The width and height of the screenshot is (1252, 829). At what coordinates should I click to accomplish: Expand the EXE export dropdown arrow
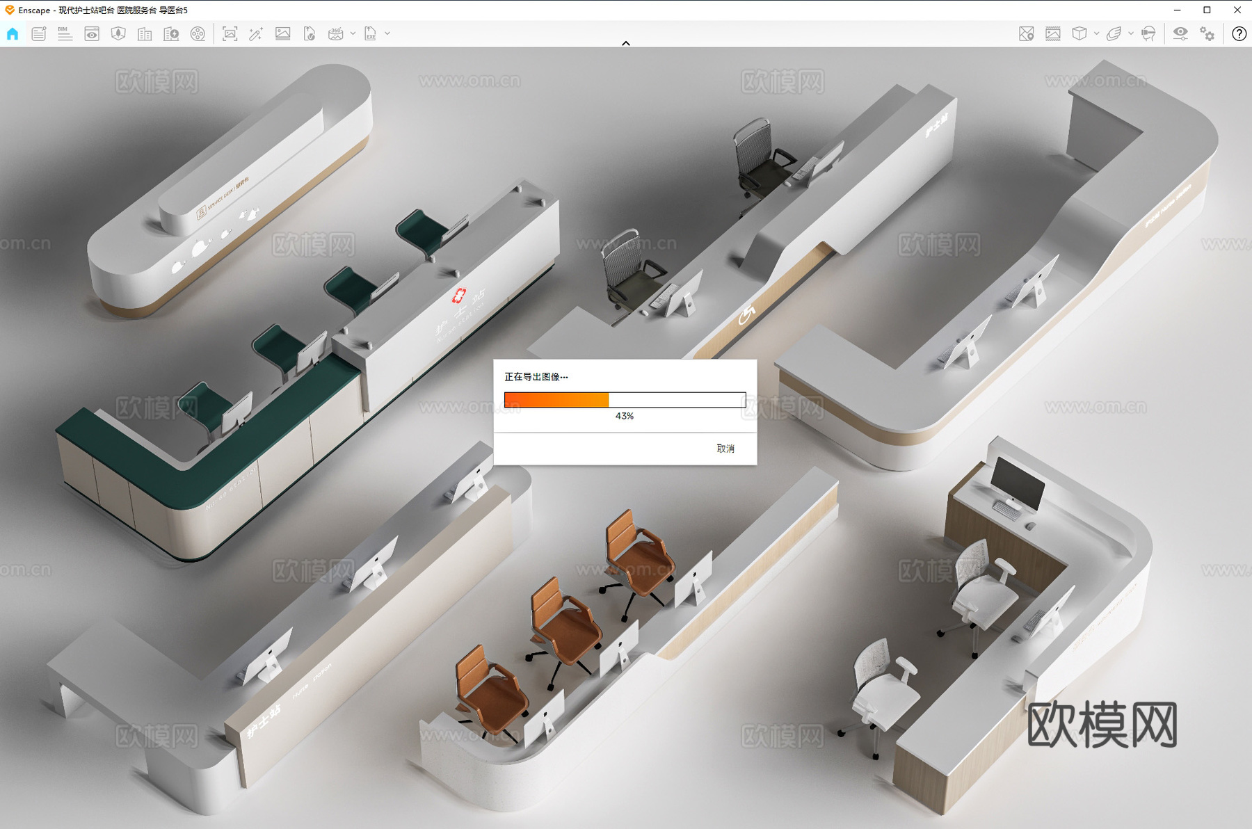(x=387, y=33)
